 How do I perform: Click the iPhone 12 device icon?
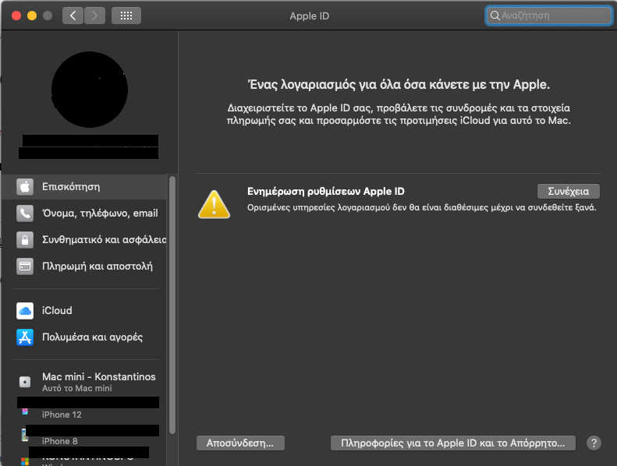pyautogui.click(x=25, y=411)
